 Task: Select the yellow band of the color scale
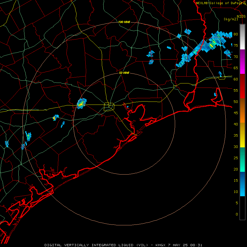(x=242, y=135)
